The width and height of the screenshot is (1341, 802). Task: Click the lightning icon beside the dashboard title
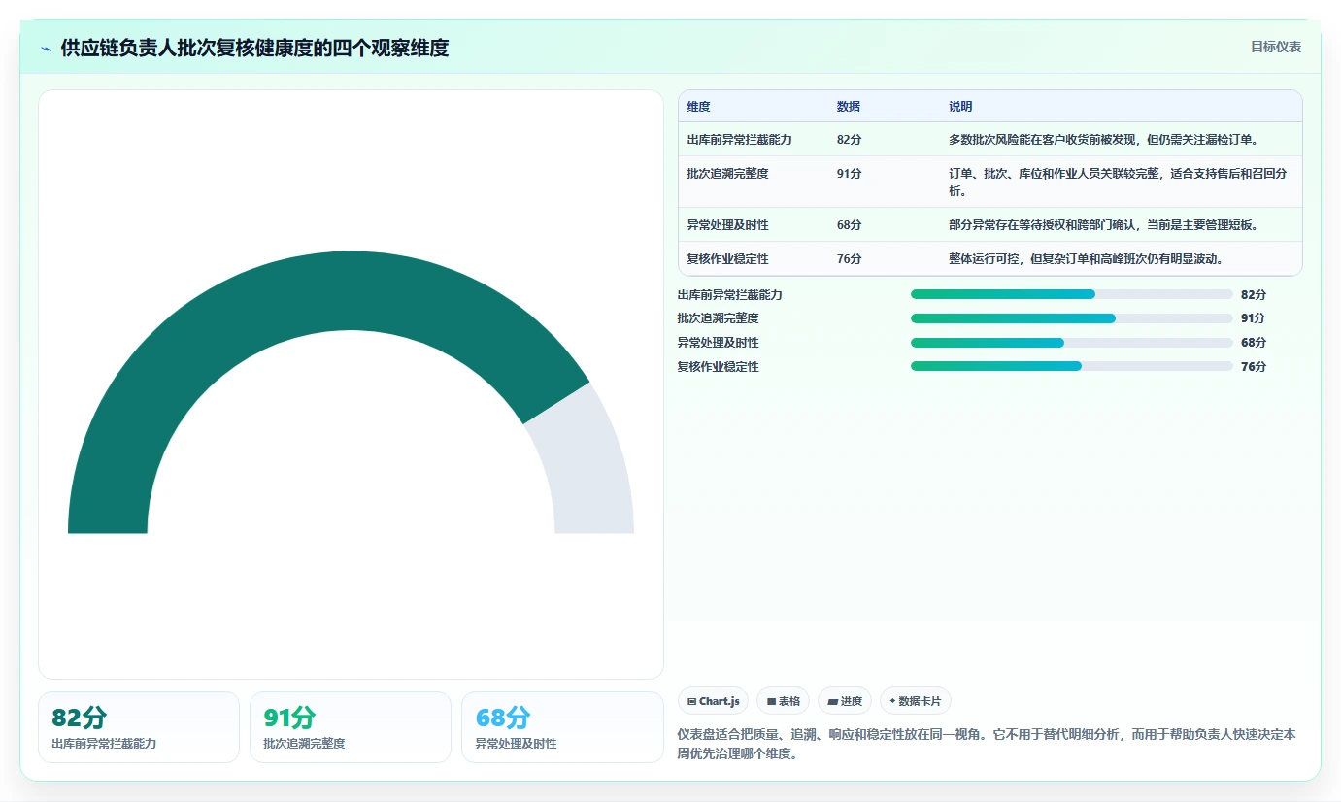click(x=47, y=49)
